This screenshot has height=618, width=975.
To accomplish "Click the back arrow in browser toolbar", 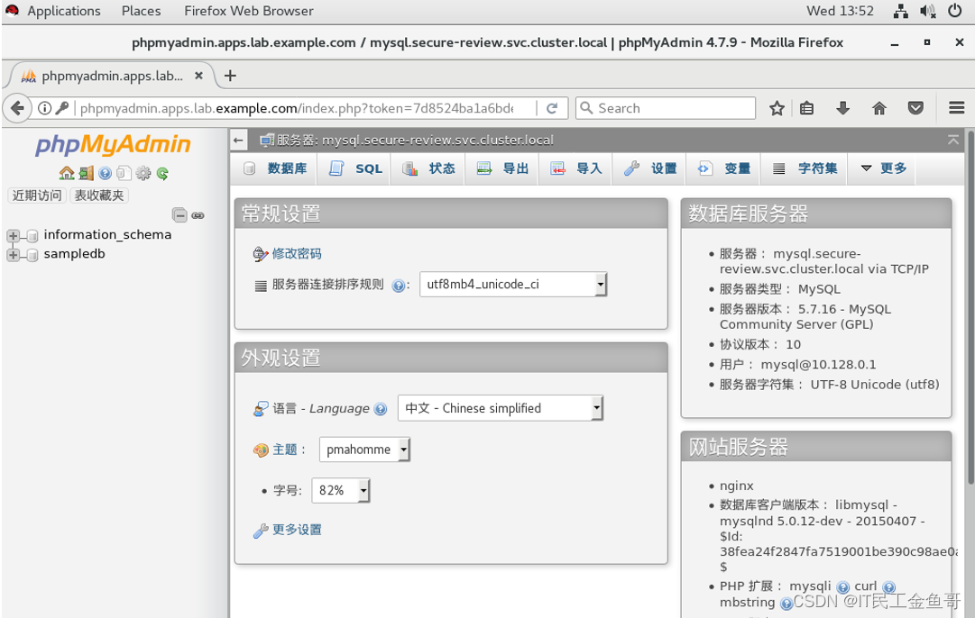I will [17, 108].
